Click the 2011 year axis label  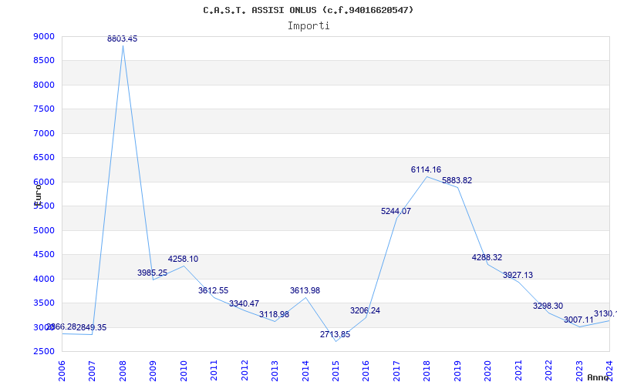[x=214, y=370]
